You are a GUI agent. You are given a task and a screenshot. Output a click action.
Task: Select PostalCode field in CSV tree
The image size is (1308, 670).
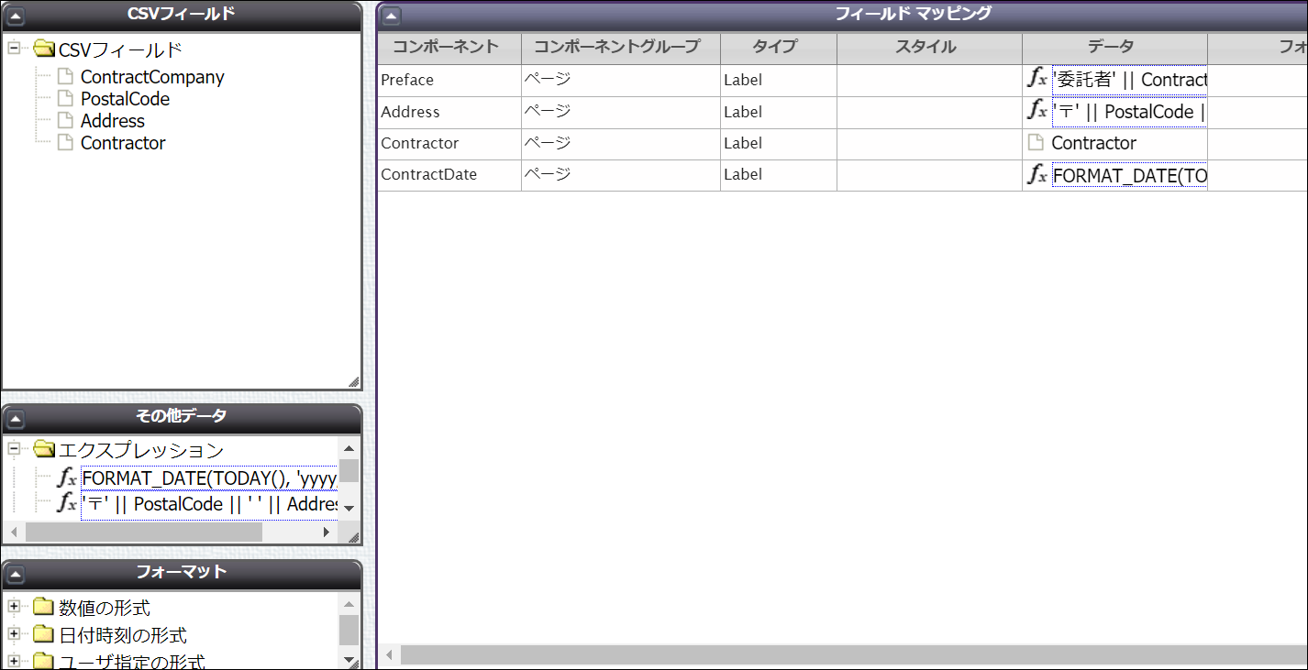click(125, 99)
